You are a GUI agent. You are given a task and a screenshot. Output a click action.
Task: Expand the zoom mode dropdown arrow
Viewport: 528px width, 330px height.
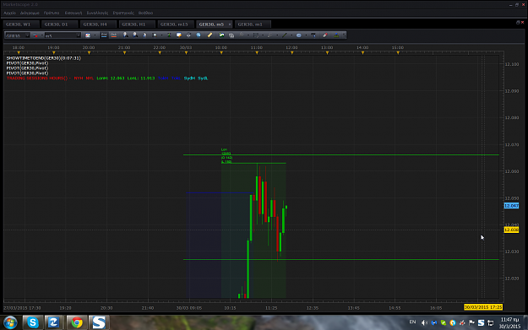click(161, 35)
